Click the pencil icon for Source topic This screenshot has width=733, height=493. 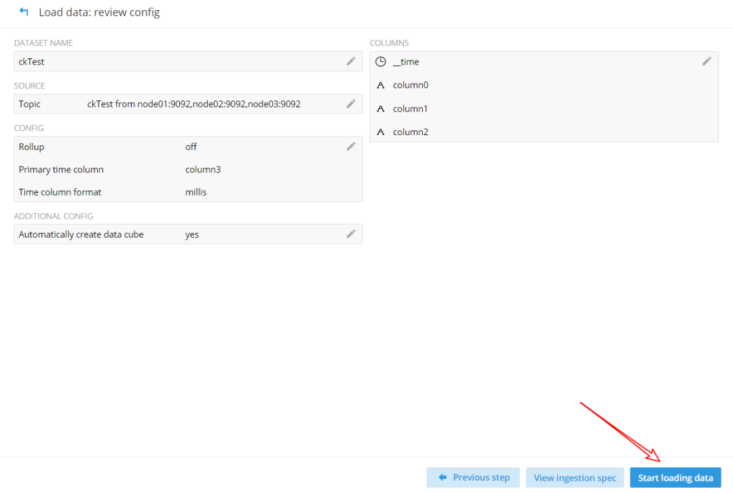[351, 104]
